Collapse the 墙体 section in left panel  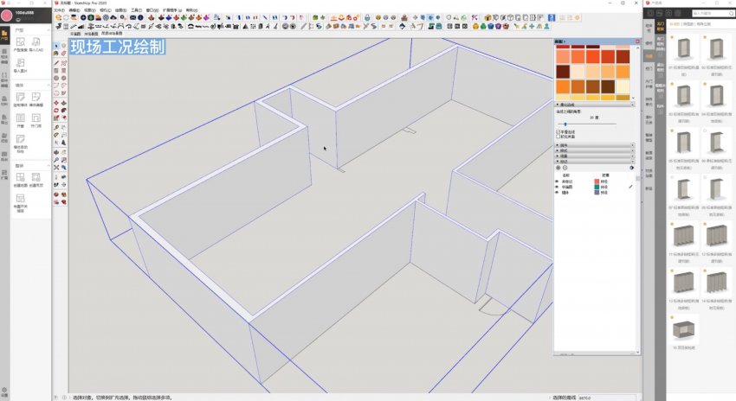point(48,86)
